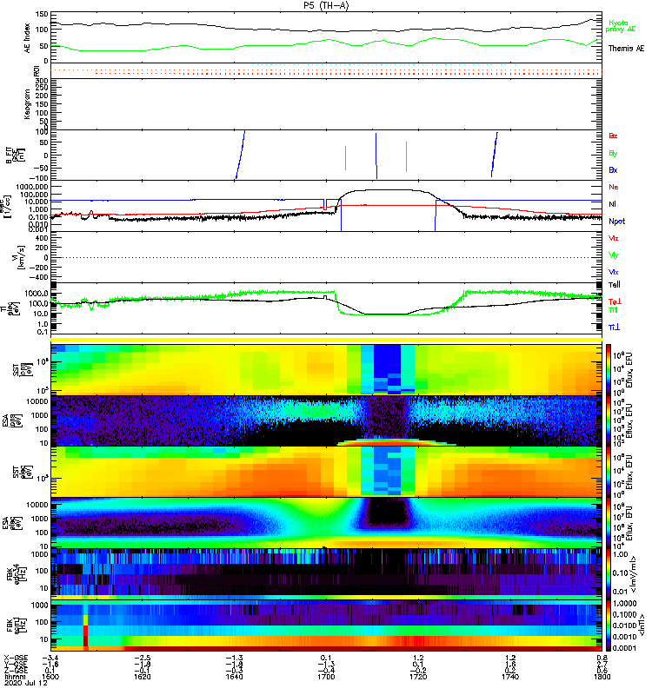The width and height of the screenshot is (652, 695).
Task: Click the blue "Bx" legend label
Action: coord(613,170)
